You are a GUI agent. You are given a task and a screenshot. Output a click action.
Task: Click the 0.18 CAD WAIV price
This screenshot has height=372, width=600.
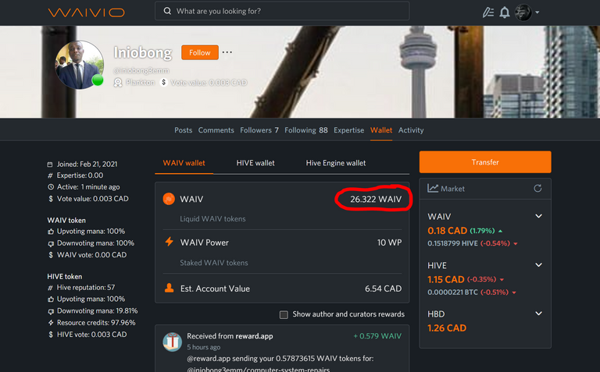[447, 231]
